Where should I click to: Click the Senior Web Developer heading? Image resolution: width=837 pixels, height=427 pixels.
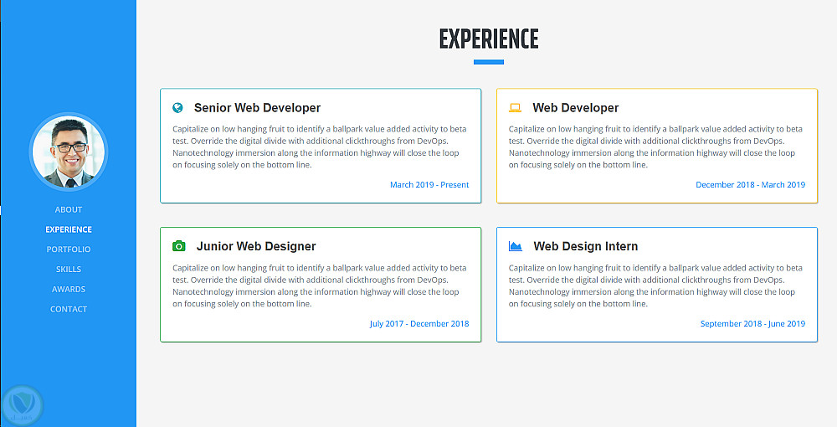[x=257, y=108]
